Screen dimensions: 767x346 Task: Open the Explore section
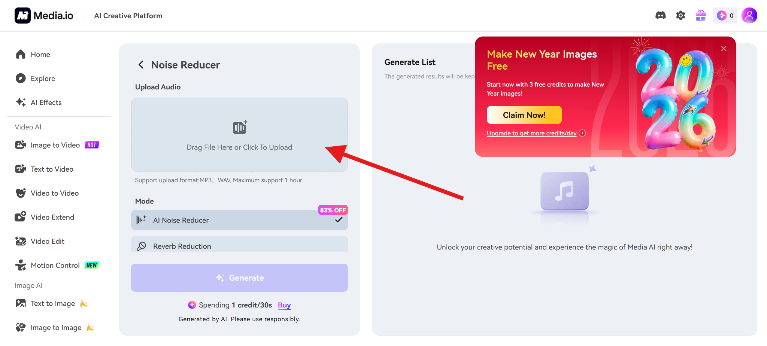tap(42, 79)
